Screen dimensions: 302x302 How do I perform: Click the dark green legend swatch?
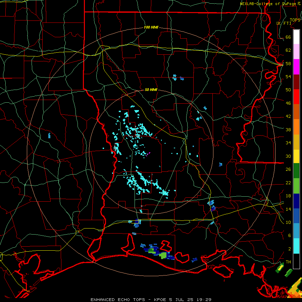pyautogui.click(x=296, y=171)
